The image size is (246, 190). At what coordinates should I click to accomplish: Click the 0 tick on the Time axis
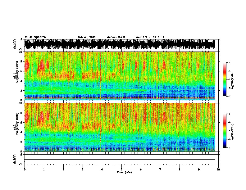(25, 169)
